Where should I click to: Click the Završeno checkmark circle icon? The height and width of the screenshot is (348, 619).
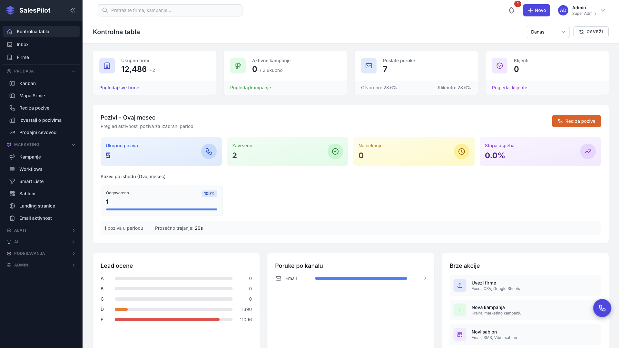click(335, 151)
